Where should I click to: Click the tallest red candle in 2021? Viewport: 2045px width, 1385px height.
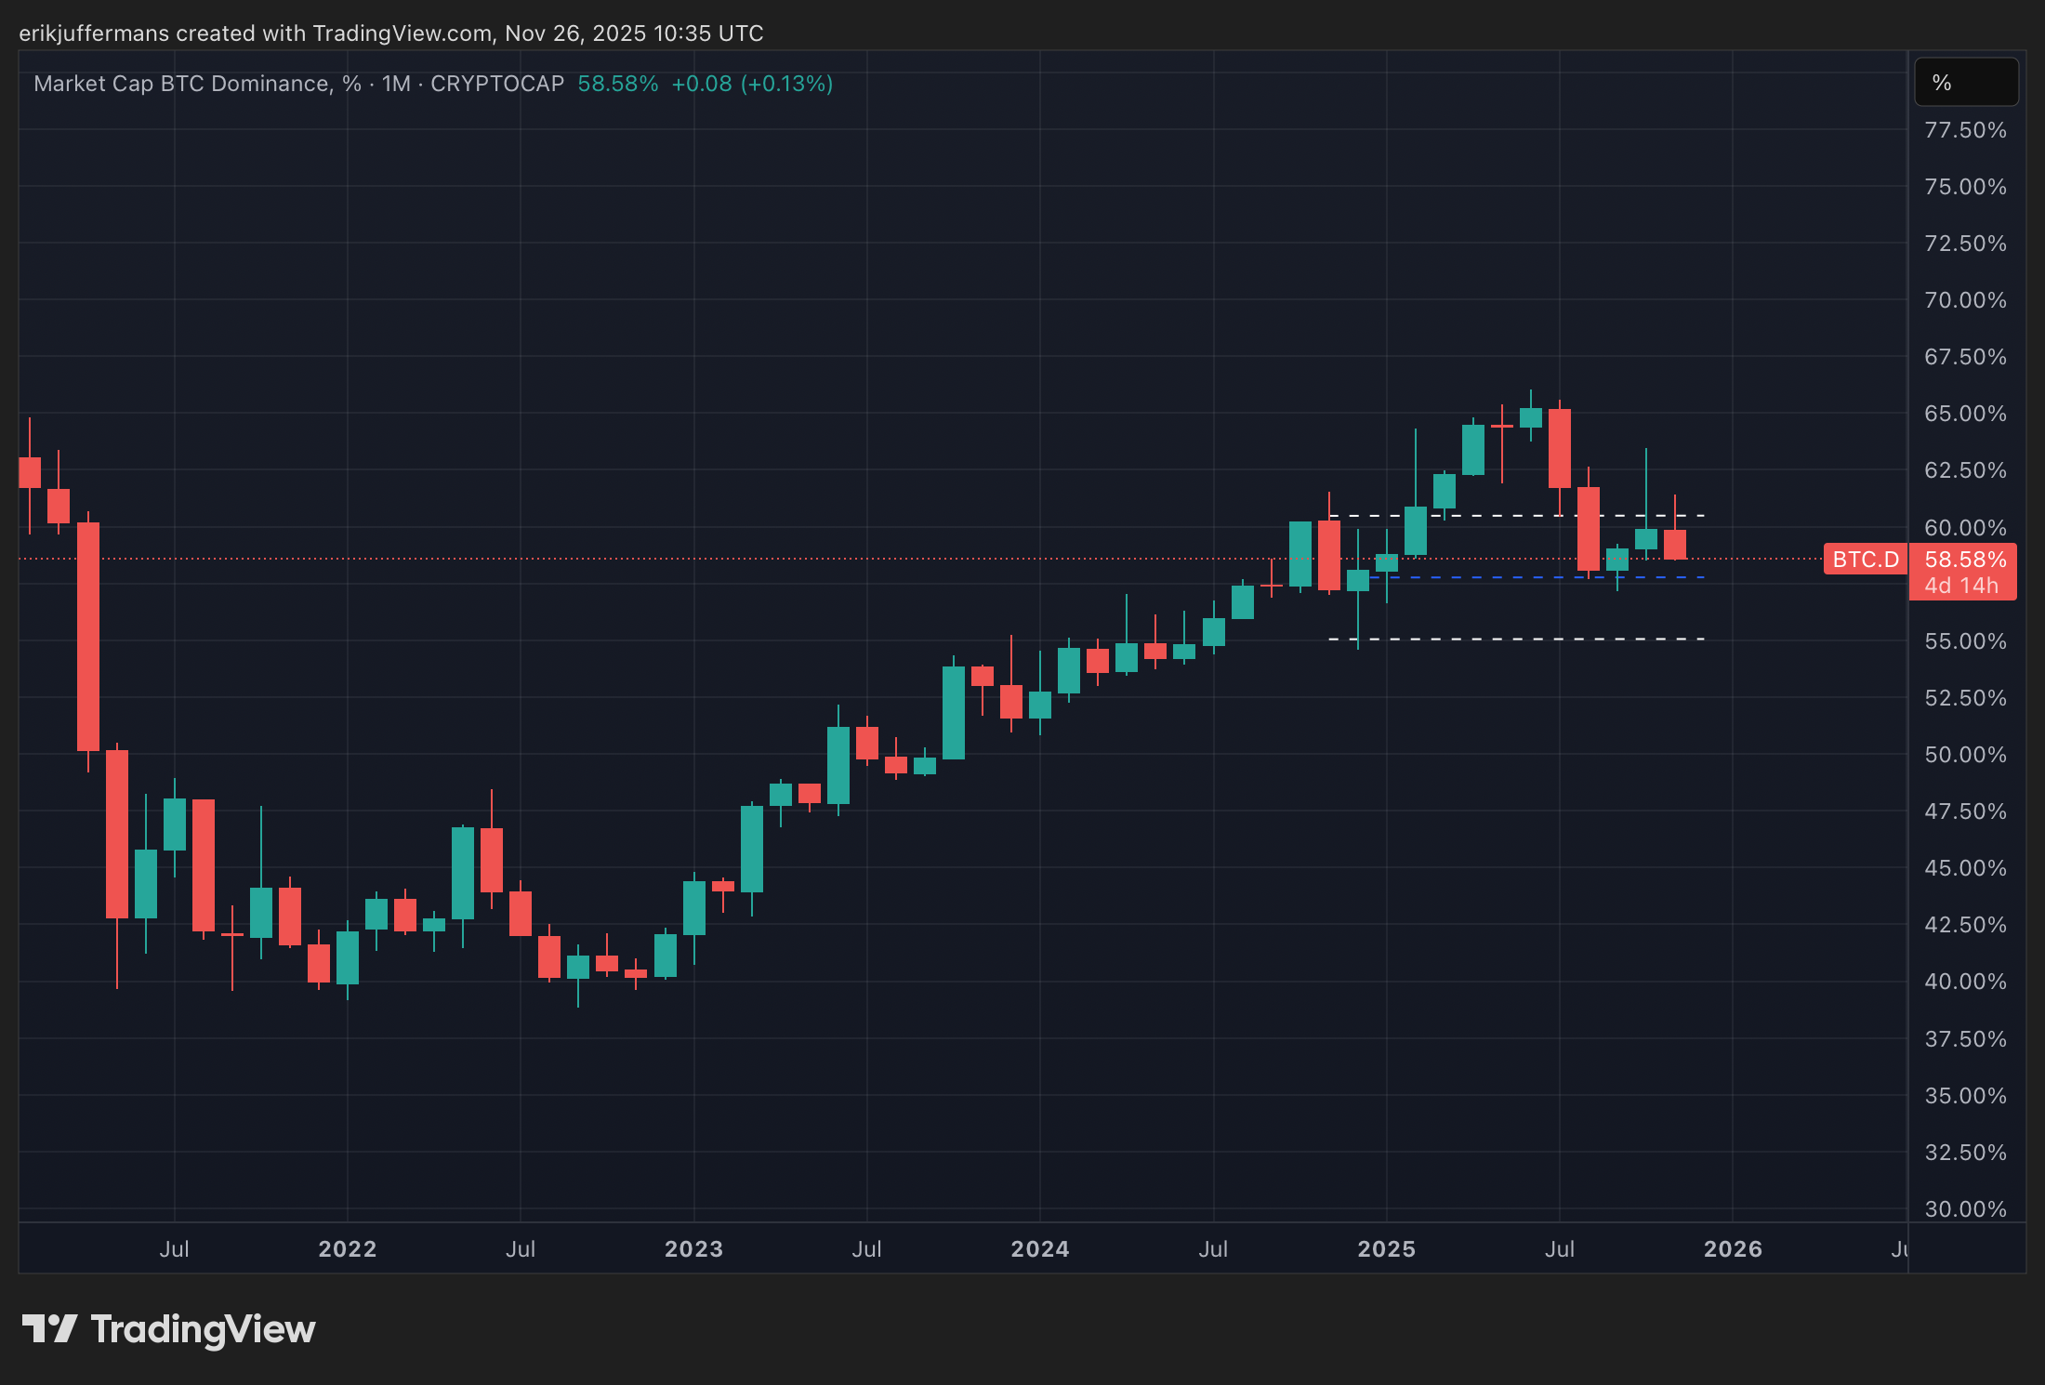[88, 637]
